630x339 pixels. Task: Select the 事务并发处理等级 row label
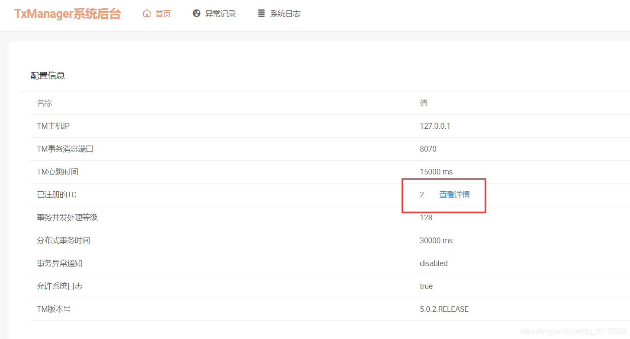pyautogui.click(x=67, y=218)
